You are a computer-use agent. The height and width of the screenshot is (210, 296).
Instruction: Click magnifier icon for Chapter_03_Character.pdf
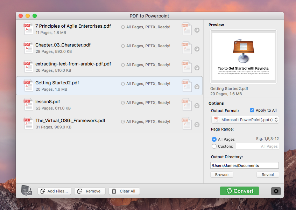[x=197, y=49]
